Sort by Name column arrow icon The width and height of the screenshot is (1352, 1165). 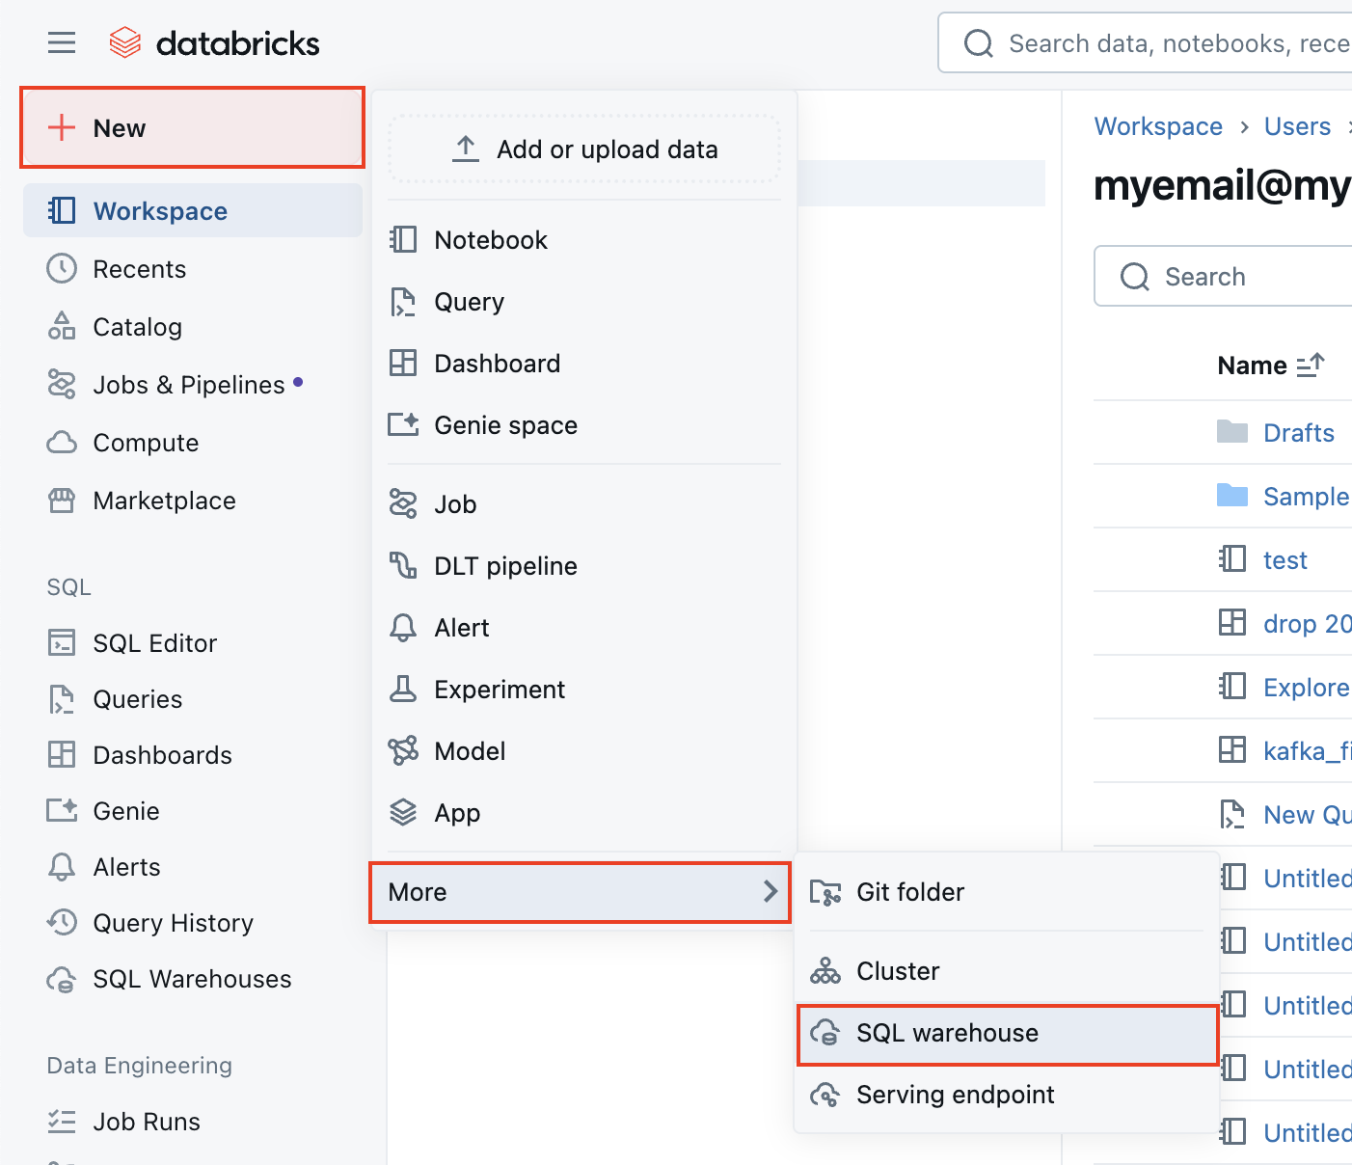[x=1311, y=366]
